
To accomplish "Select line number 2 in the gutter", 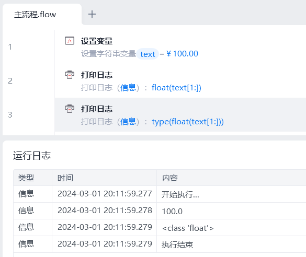I will point(10,81).
